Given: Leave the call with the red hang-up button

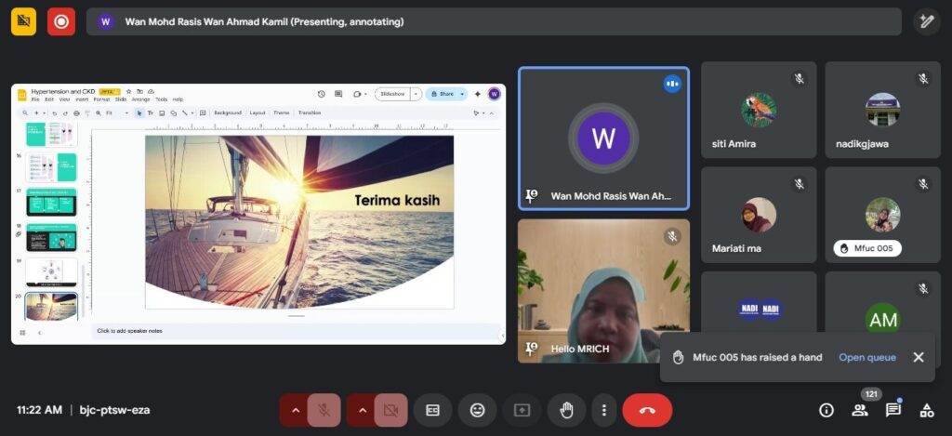Looking at the screenshot, I should pyautogui.click(x=647, y=410).
